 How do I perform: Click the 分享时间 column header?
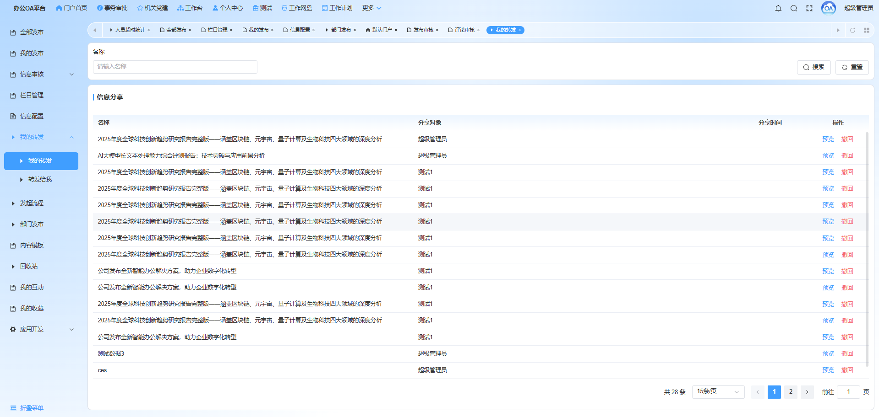pyautogui.click(x=770, y=123)
